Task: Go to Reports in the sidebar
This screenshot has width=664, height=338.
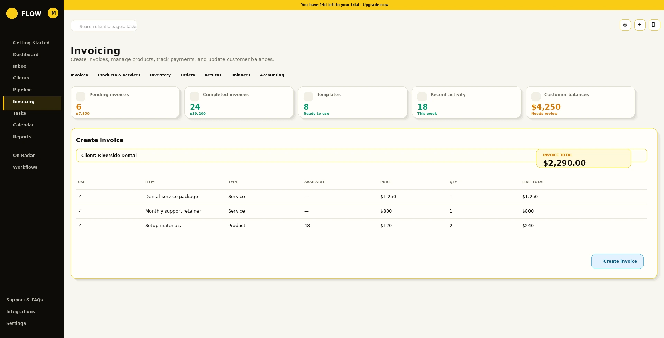Action: tap(22, 137)
